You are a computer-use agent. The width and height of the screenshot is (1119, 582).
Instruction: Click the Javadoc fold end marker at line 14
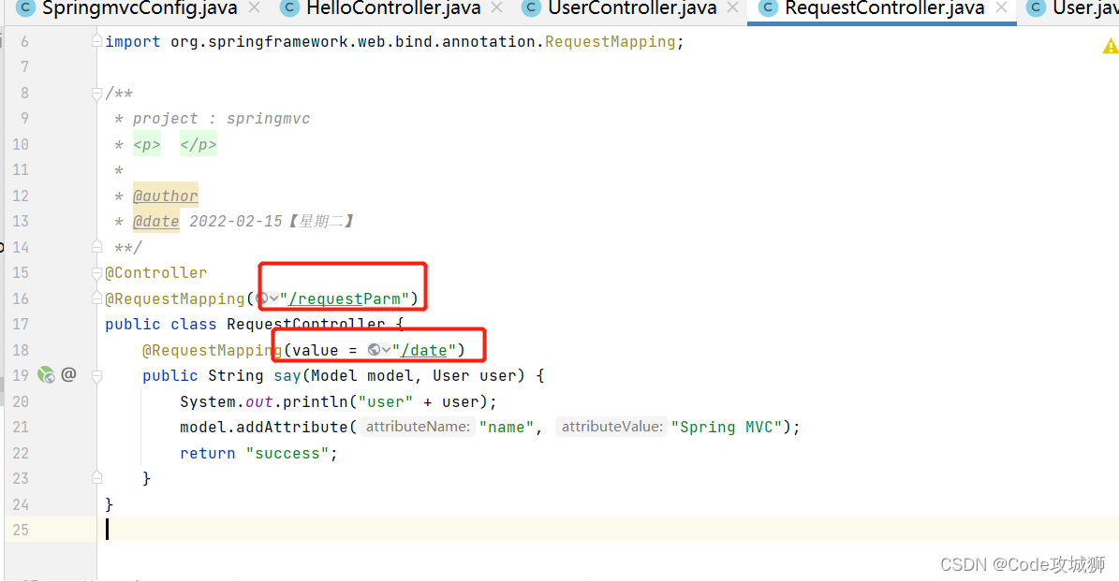(97, 247)
